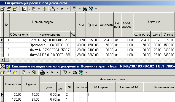Click the sum cell 91.00 in linked positions
The height and width of the screenshot is (102, 175).
31,99
